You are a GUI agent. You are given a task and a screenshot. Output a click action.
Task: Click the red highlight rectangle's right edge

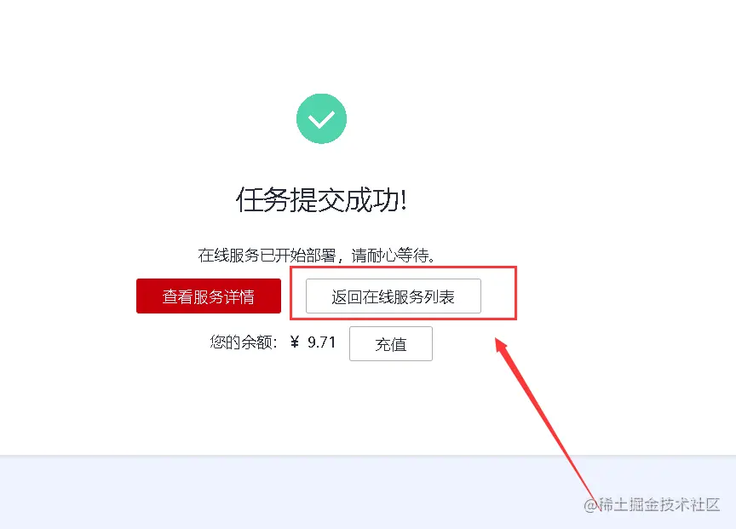[516, 293]
